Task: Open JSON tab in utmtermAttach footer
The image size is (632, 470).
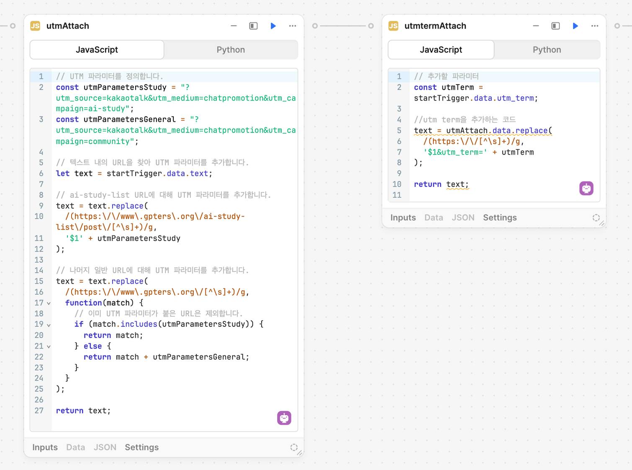Action: tap(463, 217)
